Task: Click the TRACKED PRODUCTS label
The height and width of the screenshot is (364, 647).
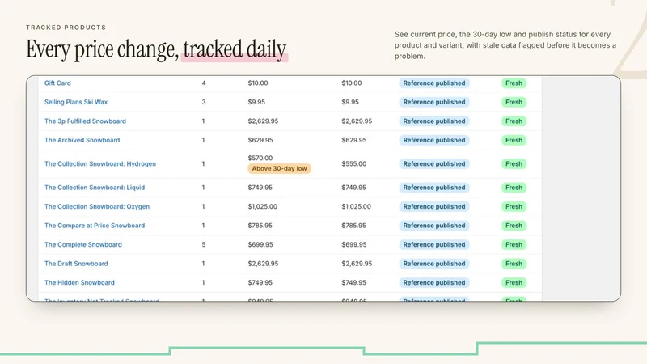Action: [x=66, y=28]
